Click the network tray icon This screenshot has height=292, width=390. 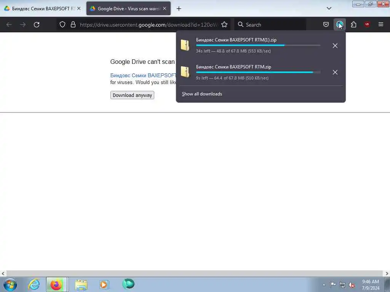(342, 285)
